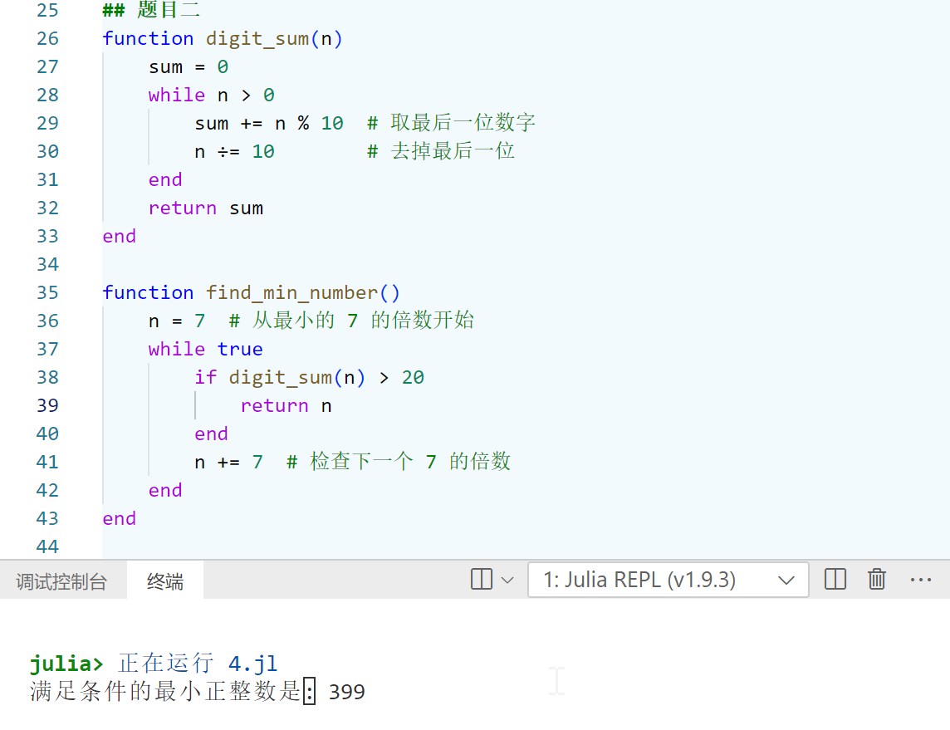Open more panel actions (ellipsis)
The image size is (950, 730).
coord(920,580)
